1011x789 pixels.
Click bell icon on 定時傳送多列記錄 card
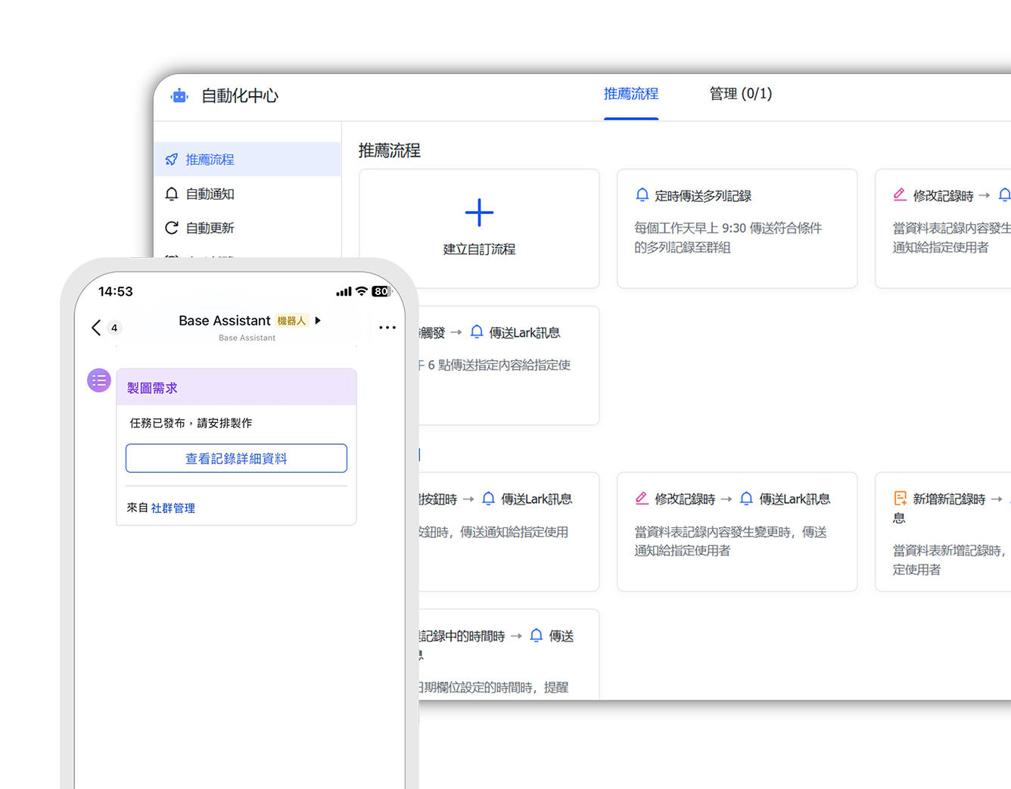click(x=642, y=195)
